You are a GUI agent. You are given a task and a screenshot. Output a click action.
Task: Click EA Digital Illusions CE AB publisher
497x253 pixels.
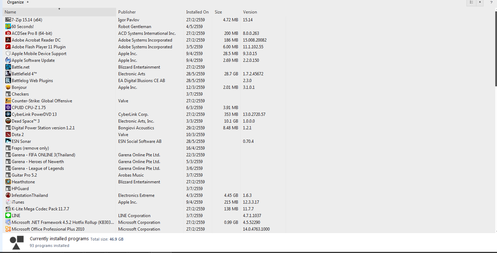[x=142, y=81]
